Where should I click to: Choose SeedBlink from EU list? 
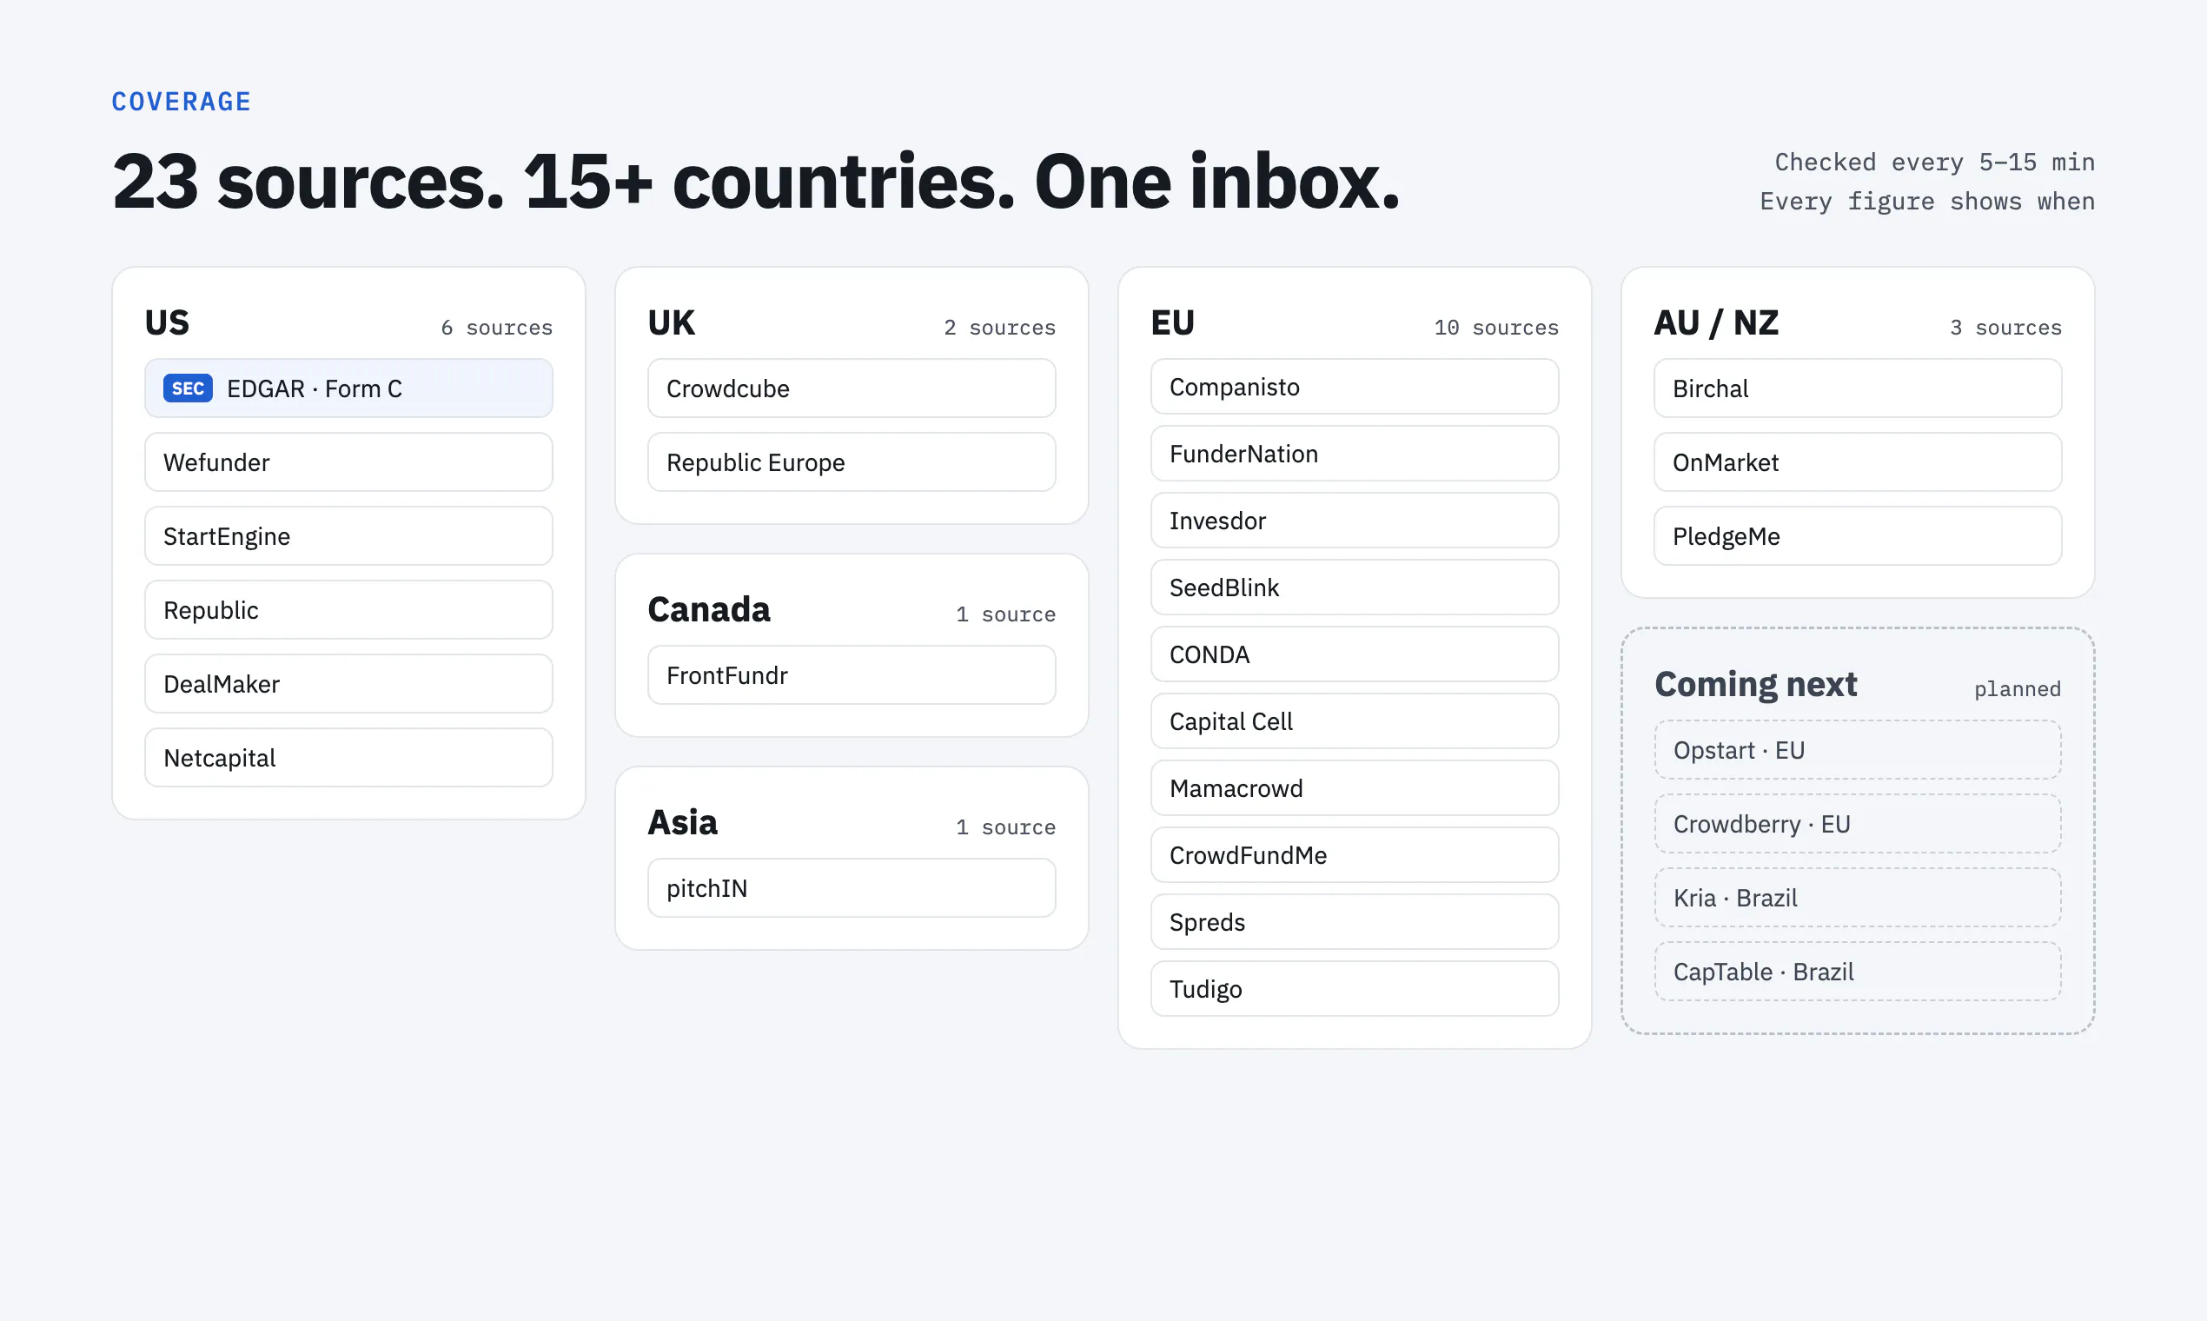[x=1355, y=587]
